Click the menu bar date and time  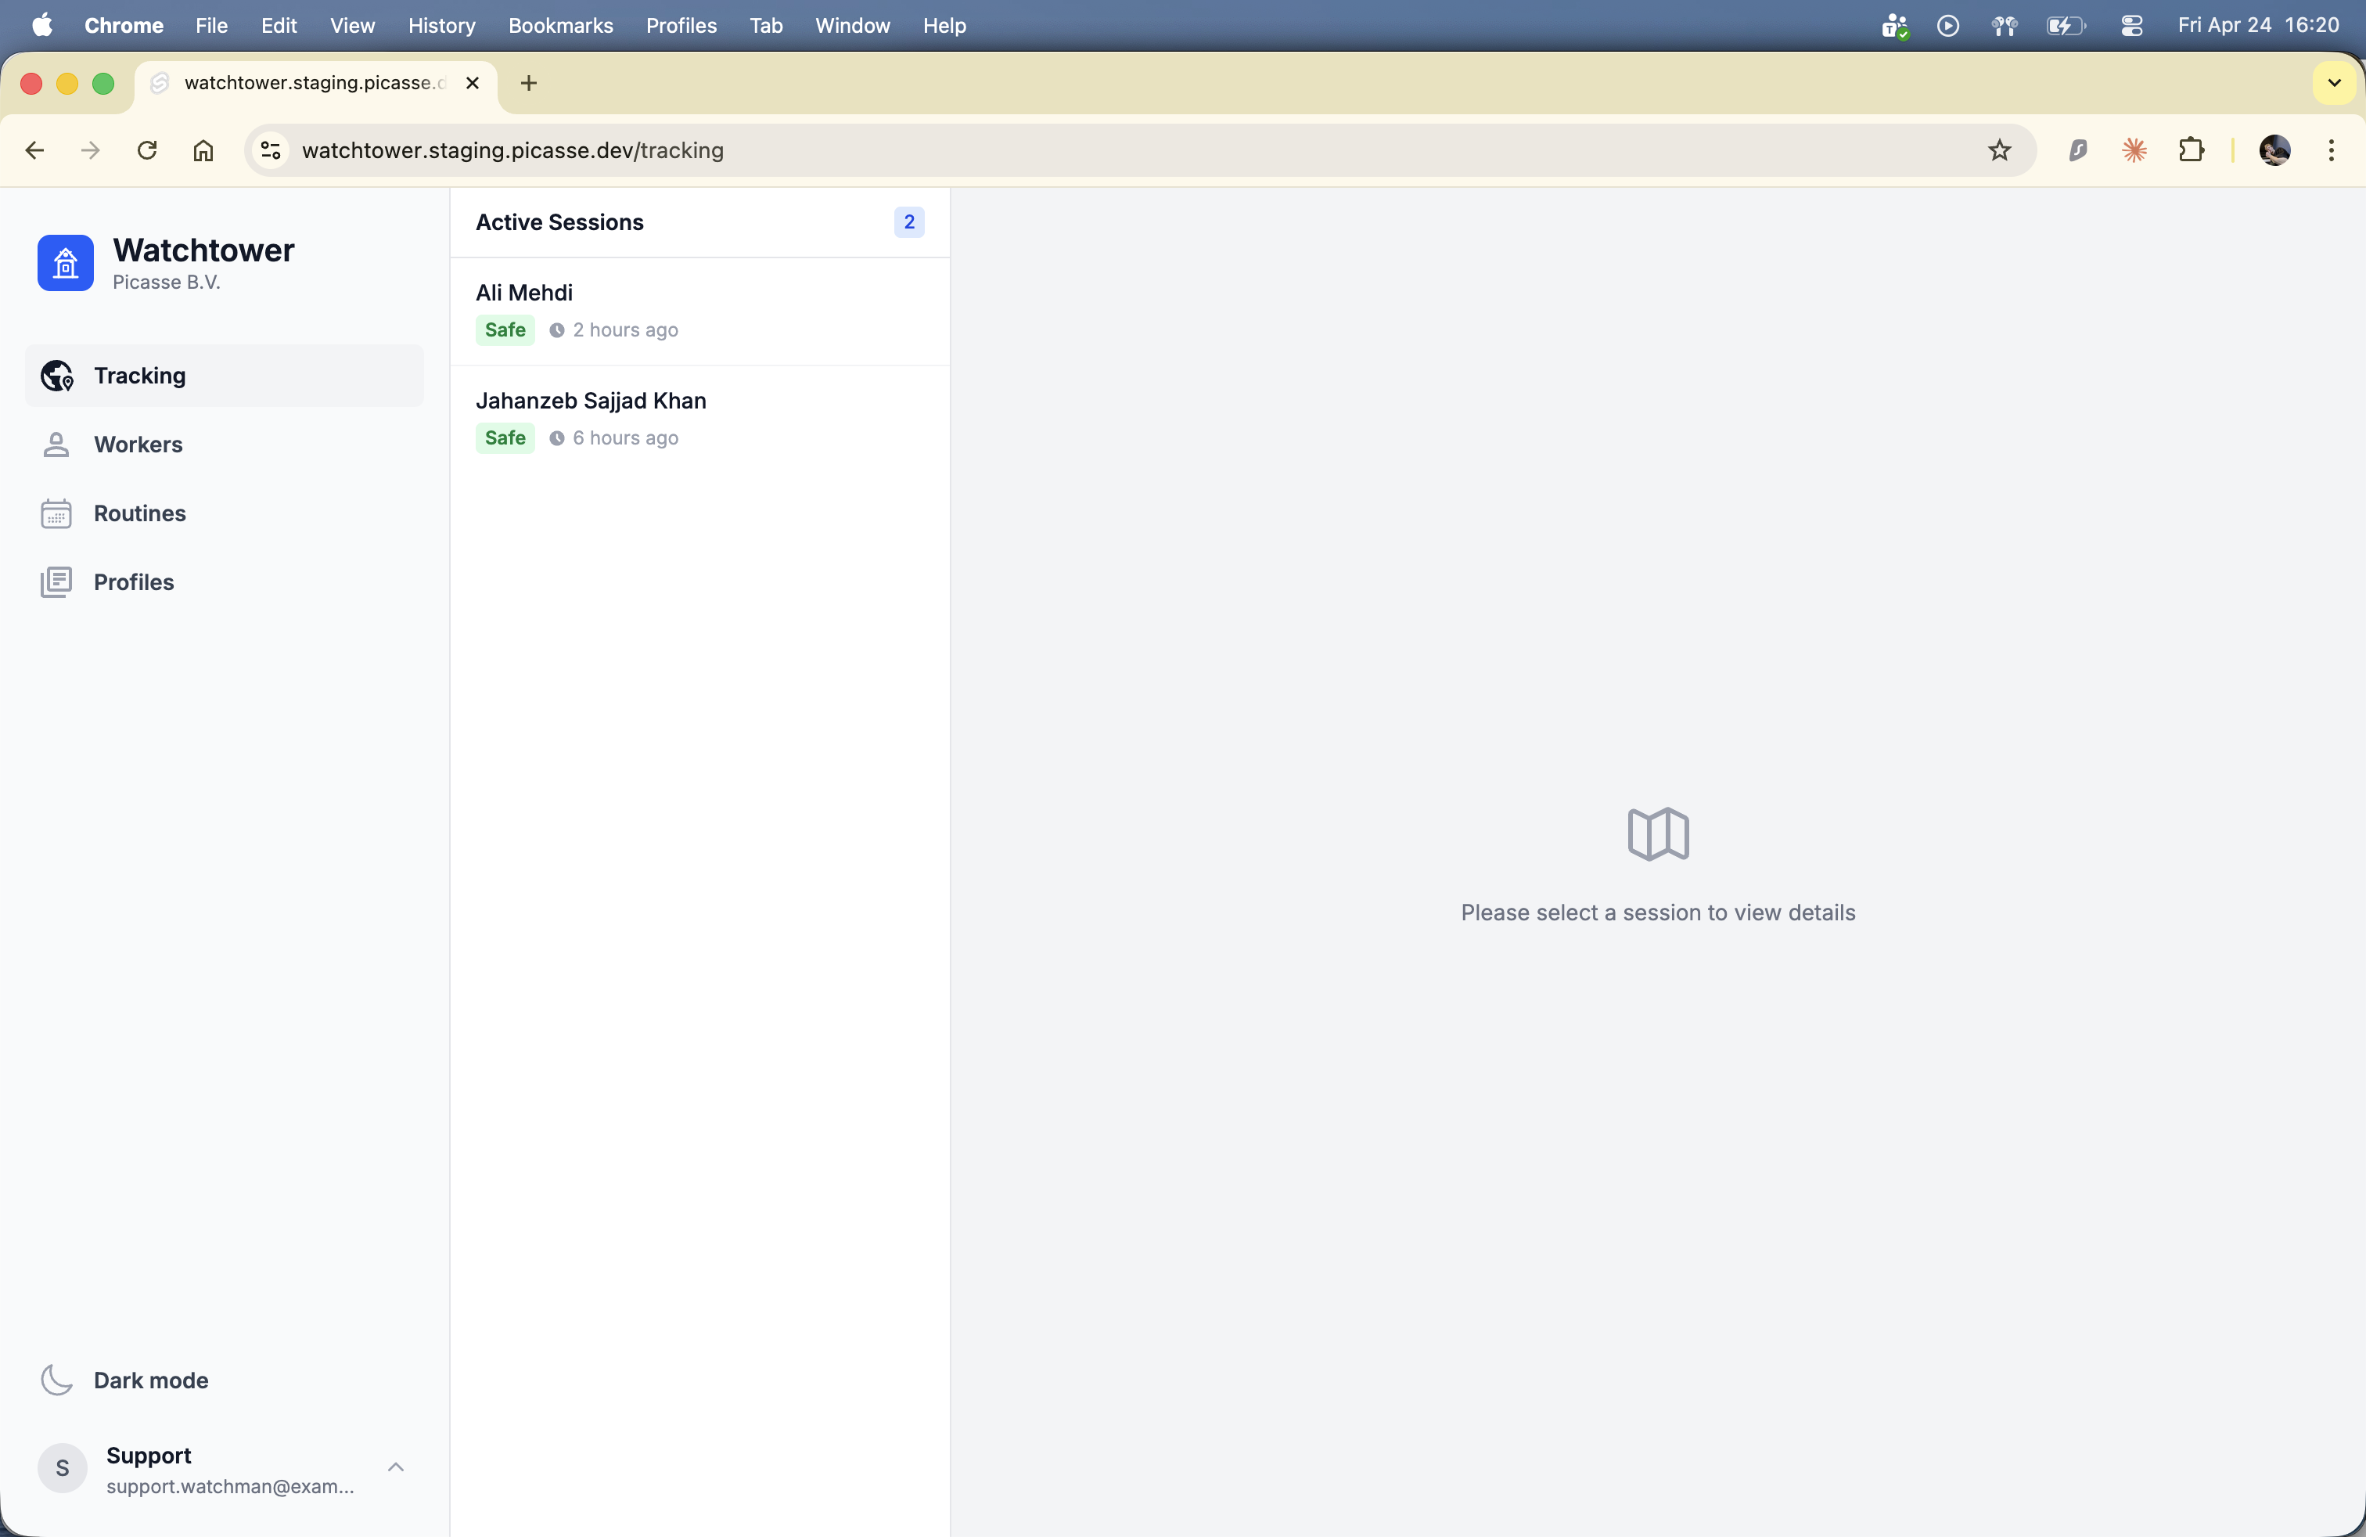click(x=2258, y=26)
